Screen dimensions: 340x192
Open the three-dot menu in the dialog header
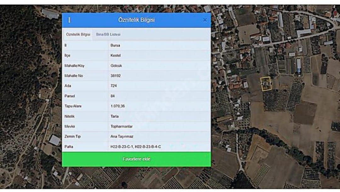[69, 20]
